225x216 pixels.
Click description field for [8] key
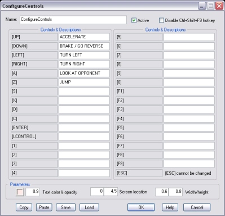[189, 64]
